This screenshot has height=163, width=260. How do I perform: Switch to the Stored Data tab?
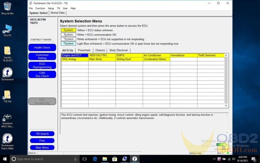[x=58, y=13]
